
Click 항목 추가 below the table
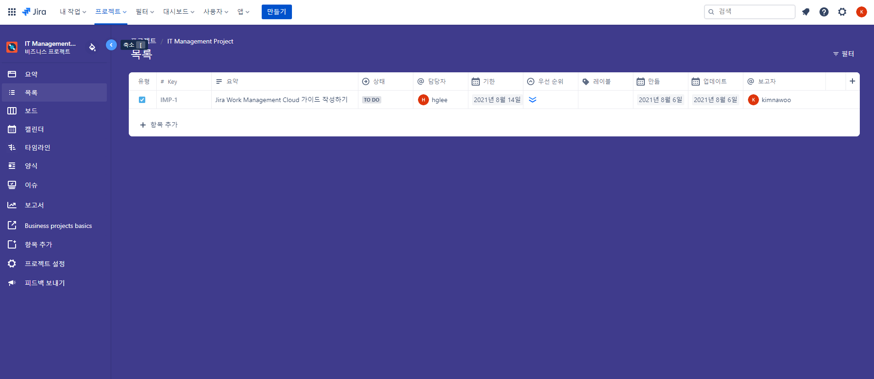[159, 125]
